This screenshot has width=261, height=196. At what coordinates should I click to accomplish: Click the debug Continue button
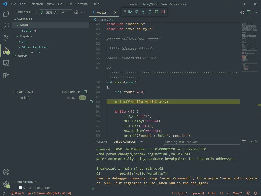pos(130,12)
